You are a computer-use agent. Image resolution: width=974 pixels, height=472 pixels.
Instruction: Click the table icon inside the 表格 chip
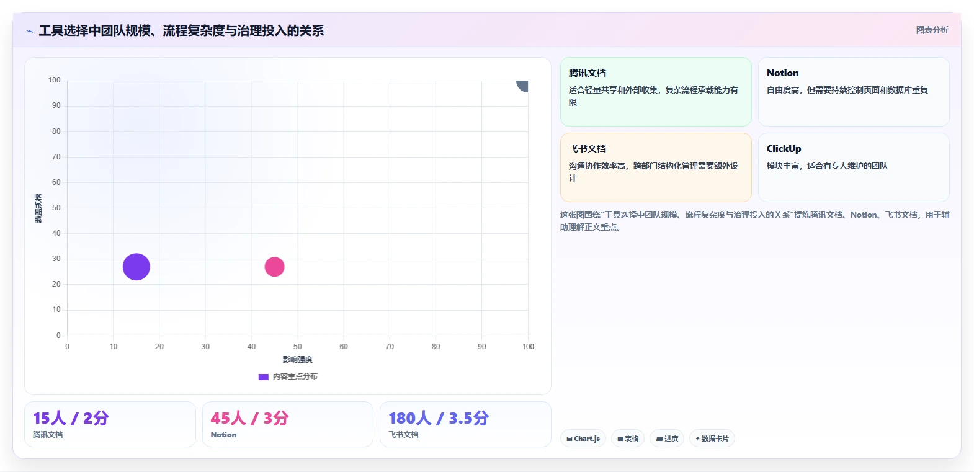(x=620, y=439)
